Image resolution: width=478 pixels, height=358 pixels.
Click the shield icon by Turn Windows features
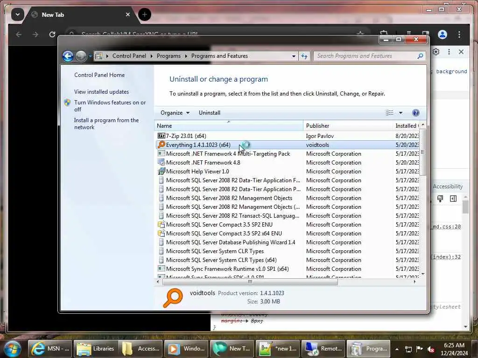[67, 103]
